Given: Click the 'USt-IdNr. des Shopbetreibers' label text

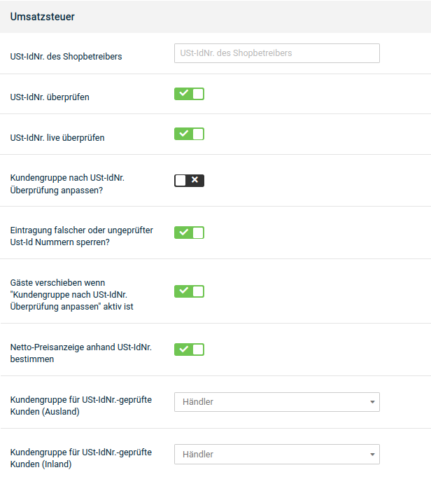Looking at the screenshot, I should pyautogui.click(x=66, y=57).
